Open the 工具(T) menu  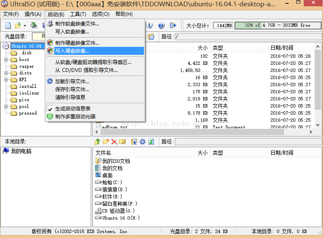tap(78, 14)
